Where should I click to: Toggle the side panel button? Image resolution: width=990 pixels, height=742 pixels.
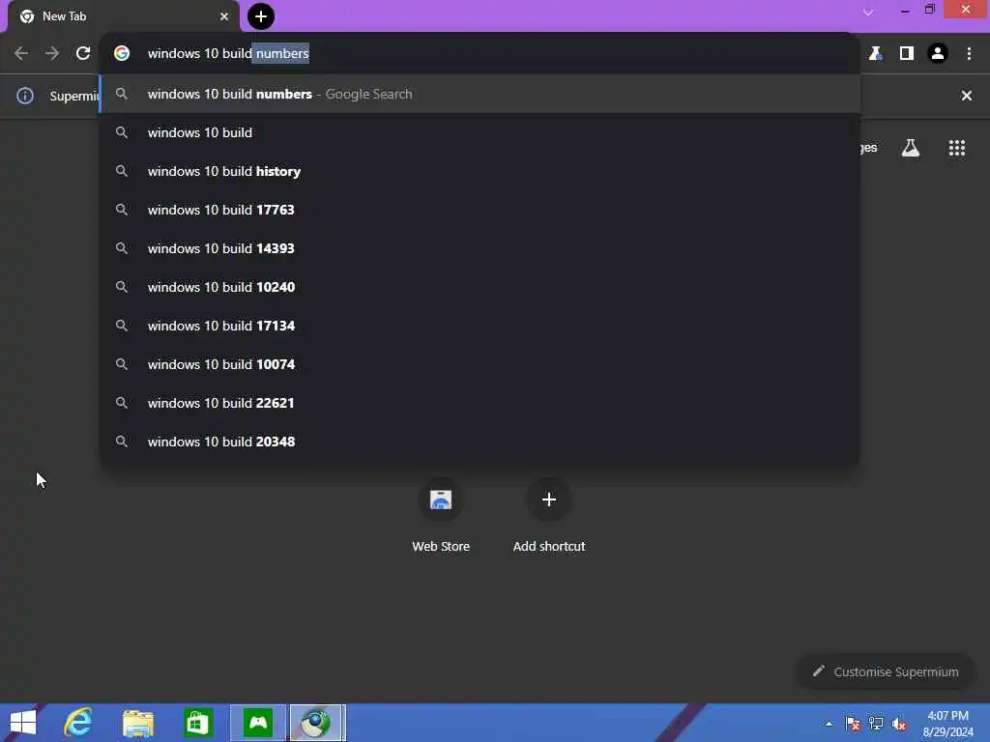point(907,54)
